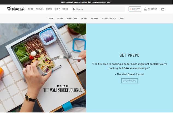173x115 pixels.
Task: Click the account person icon
Action: pyautogui.click(x=145, y=9)
